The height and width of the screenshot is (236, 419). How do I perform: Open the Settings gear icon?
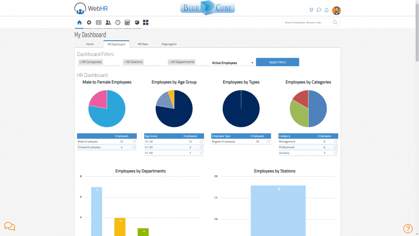pyautogui.click(x=89, y=23)
